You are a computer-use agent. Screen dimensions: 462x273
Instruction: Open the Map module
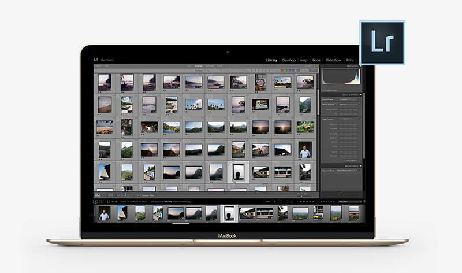click(x=304, y=60)
